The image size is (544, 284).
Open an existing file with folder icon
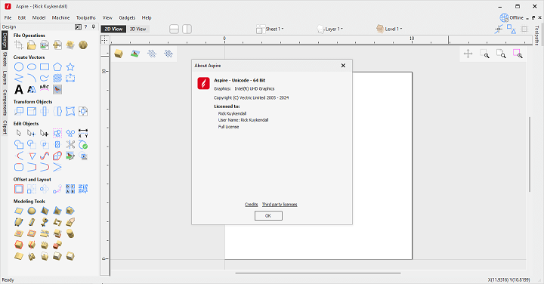32,45
